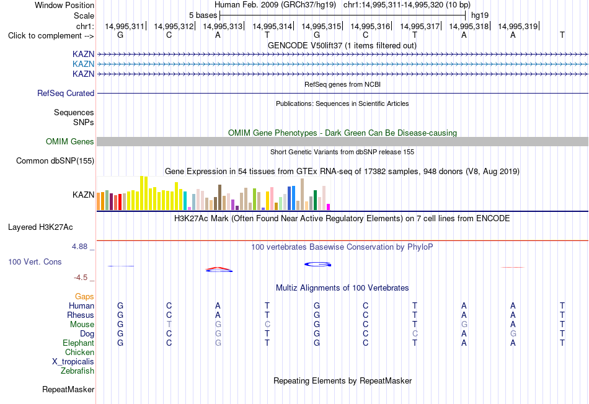Viewport: 589px width, 404px height.
Task: Open 'Repeating Elements by RepeatMasker' track title
Action: click(343, 380)
